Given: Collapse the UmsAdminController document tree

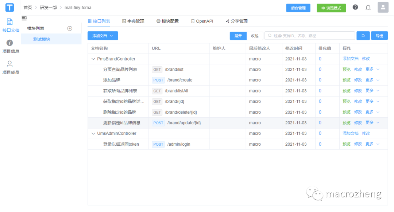Looking at the screenshot, I should point(93,133).
